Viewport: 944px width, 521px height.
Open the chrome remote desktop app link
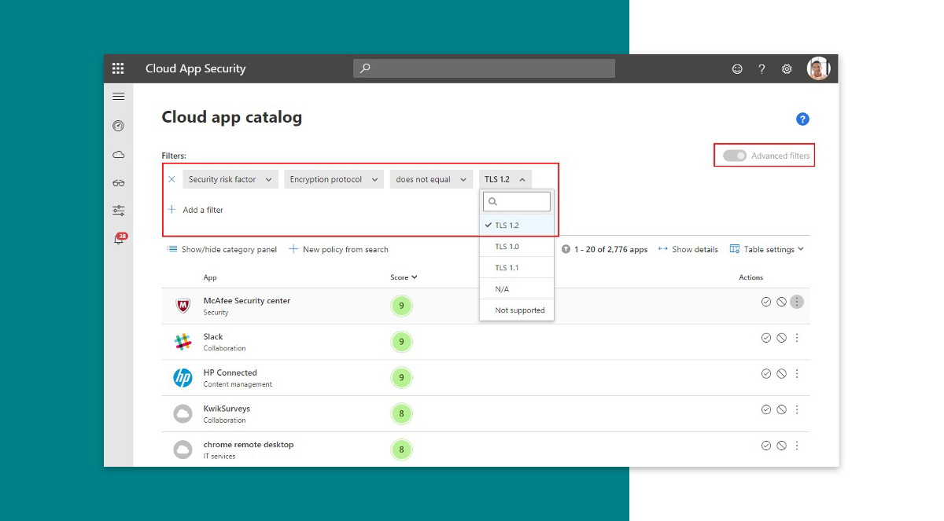click(x=249, y=445)
